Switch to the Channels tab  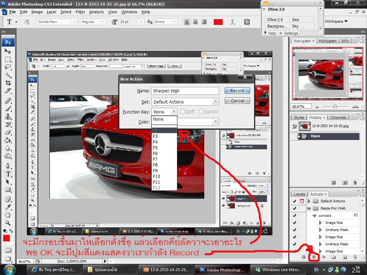(x=338, y=117)
